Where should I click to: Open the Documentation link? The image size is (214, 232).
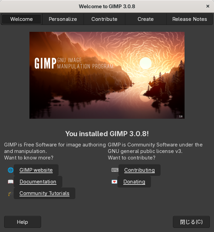point(38,182)
